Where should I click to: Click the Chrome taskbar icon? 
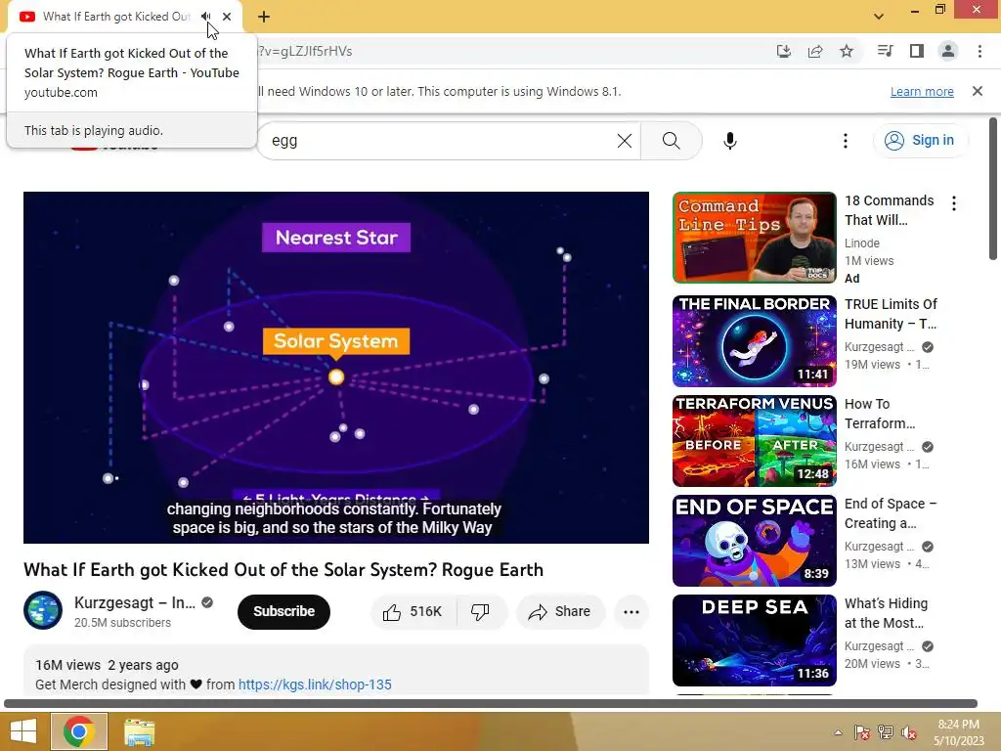[79, 731]
